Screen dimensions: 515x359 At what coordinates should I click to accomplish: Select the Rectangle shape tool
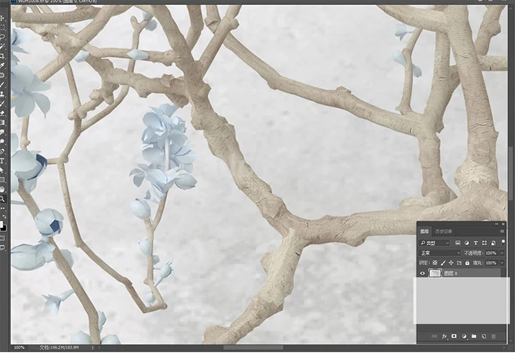[x=2, y=180]
